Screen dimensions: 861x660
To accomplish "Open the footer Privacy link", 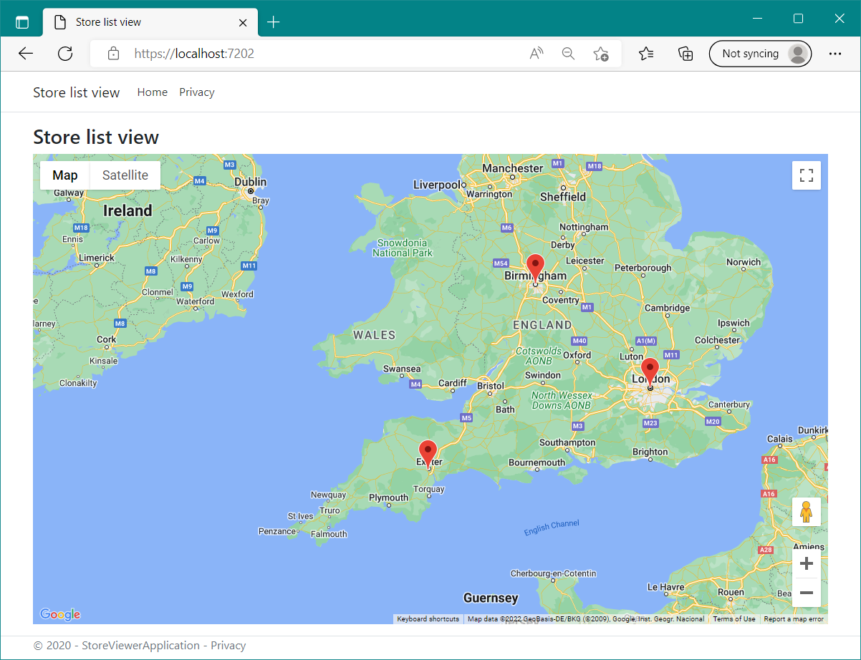I will (x=229, y=646).
